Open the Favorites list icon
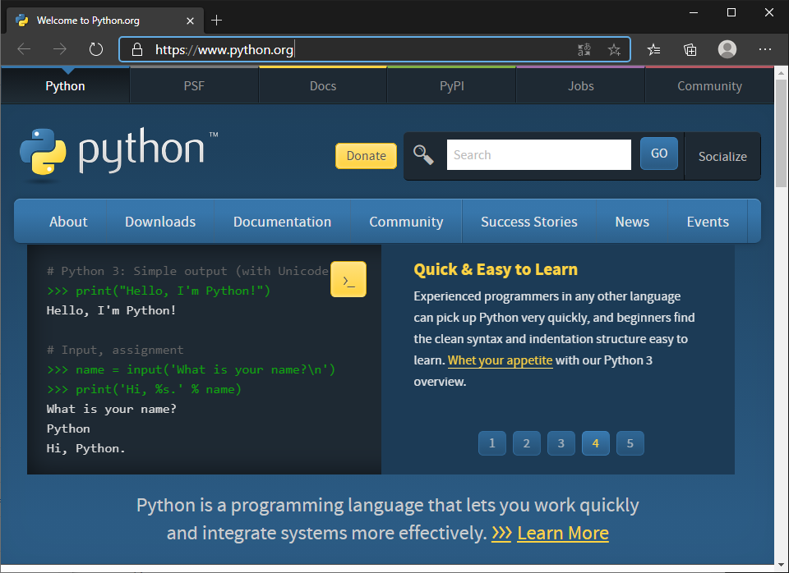The width and height of the screenshot is (789, 573). point(653,49)
